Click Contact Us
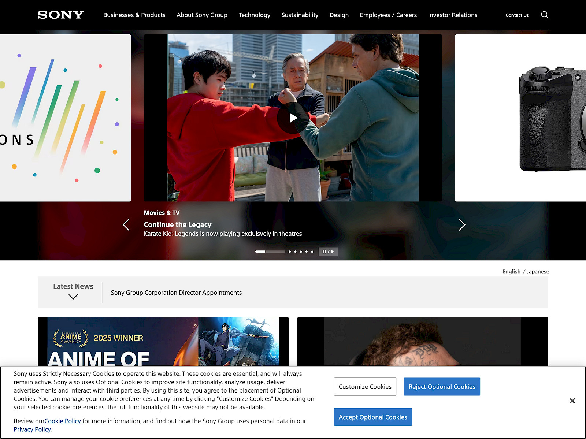This screenshot has width=586, height=439. pyautogui.click(x=517, y=15)
